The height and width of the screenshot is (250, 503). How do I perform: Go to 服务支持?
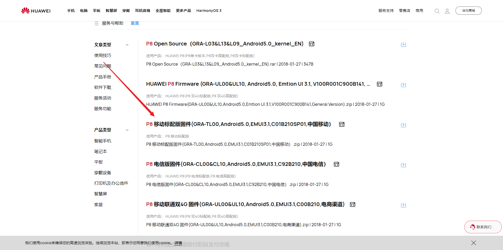pyautogui.click(x=386, y=11)
